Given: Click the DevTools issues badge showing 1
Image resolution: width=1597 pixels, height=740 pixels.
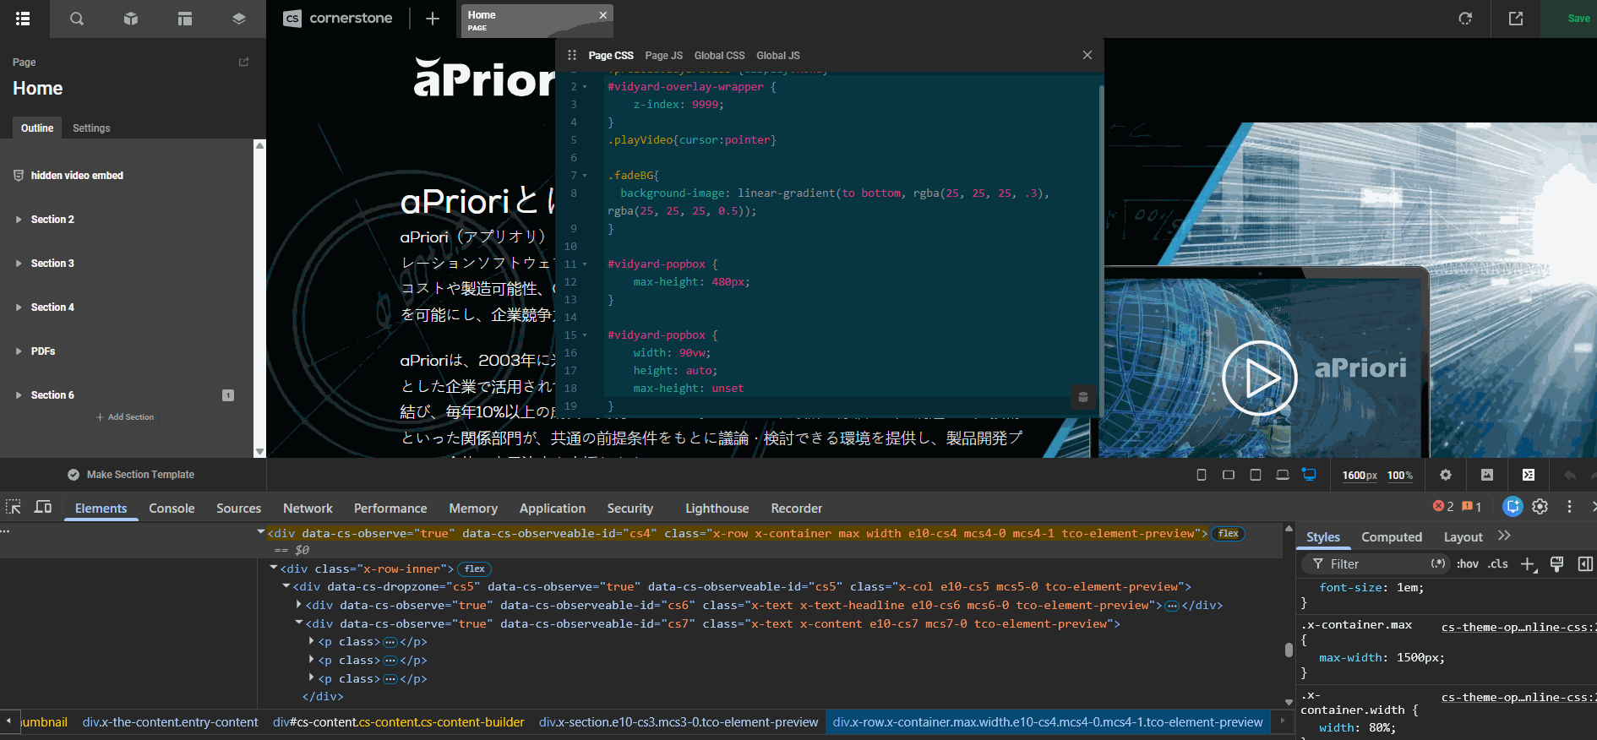Looking at the screenshot, I should tap(1472, 506).
